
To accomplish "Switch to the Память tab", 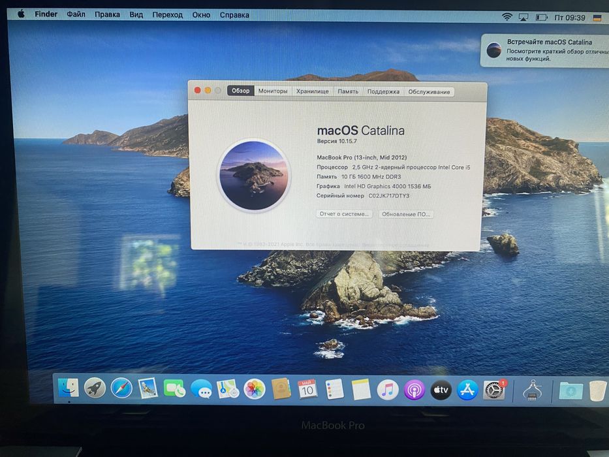I will [348, 91].
